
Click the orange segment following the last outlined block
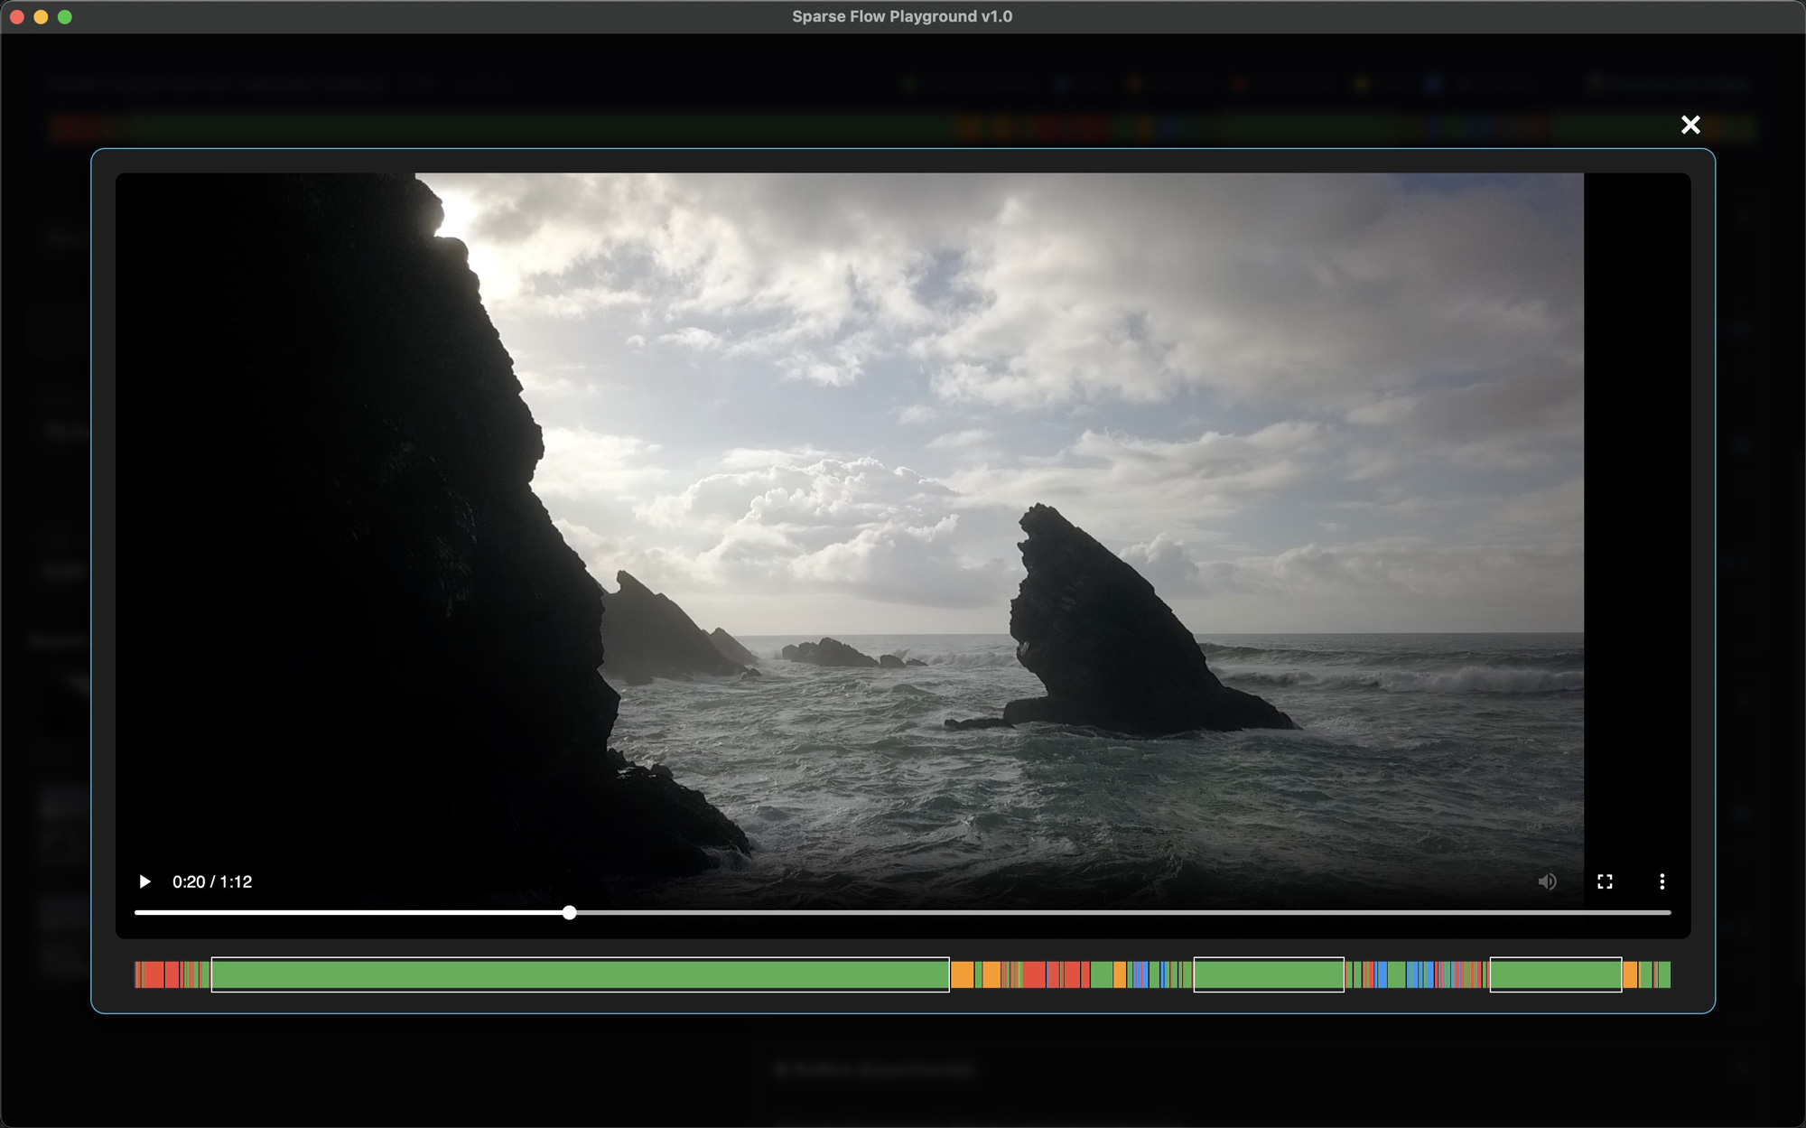click(1630, 974)
